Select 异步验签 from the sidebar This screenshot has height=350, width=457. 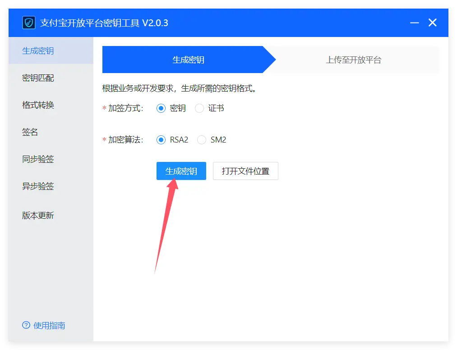pyautogui.click(x=38, y=186)
